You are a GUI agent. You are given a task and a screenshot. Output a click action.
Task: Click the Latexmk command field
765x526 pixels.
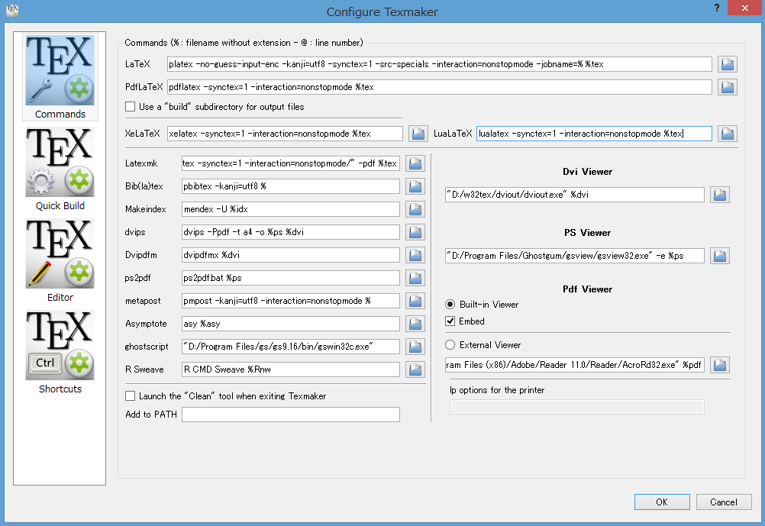coord(290,163)
